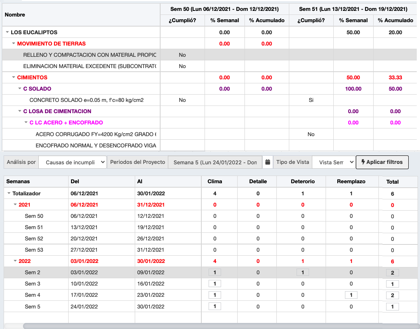Collapse the CIMIENTOS group
Screen dimensions: 420x329
click(13, 77)
